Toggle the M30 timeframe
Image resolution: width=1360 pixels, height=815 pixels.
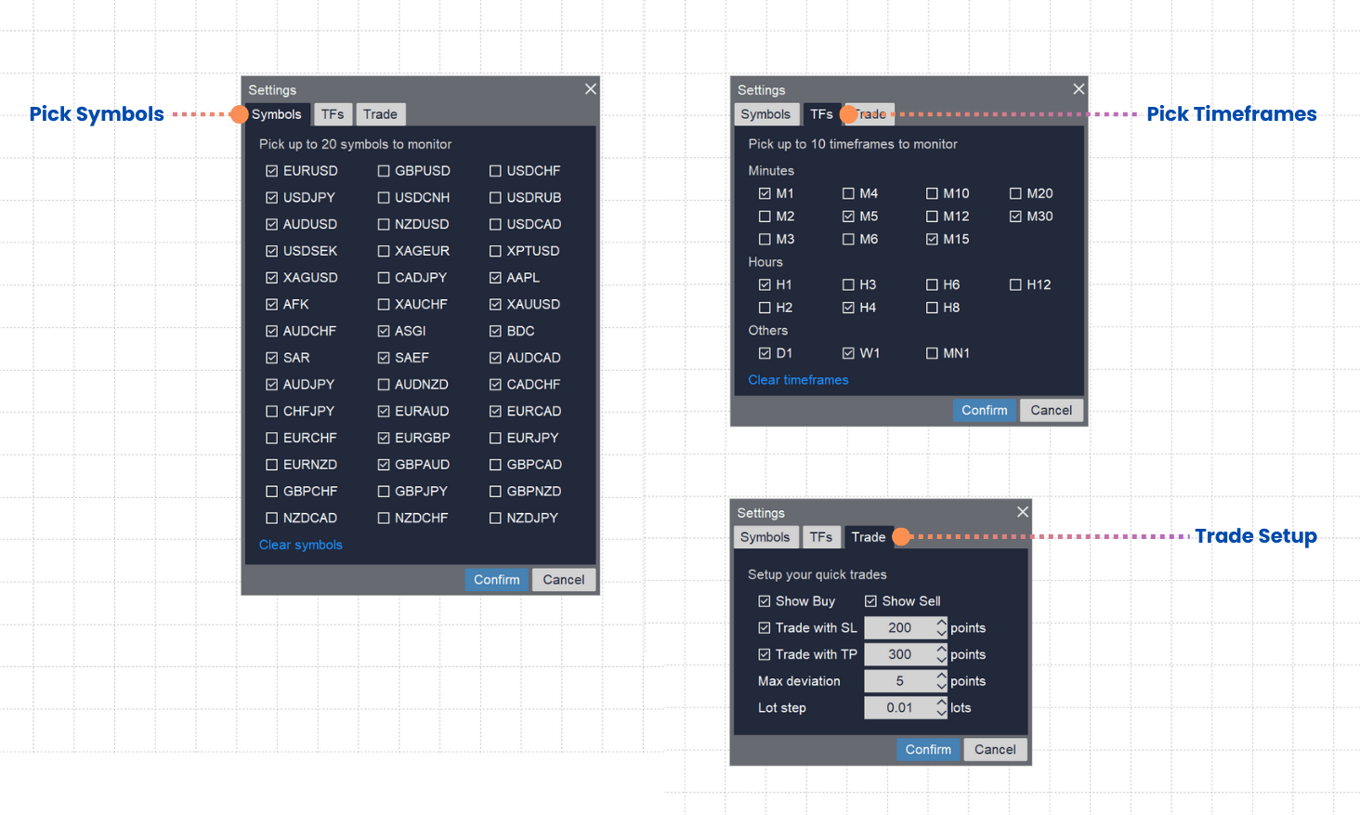tap(1015, 217)
